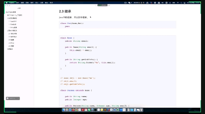Open Trash from the Dock
This screenshot has width=205, height=114.
[x=141, y=110]
